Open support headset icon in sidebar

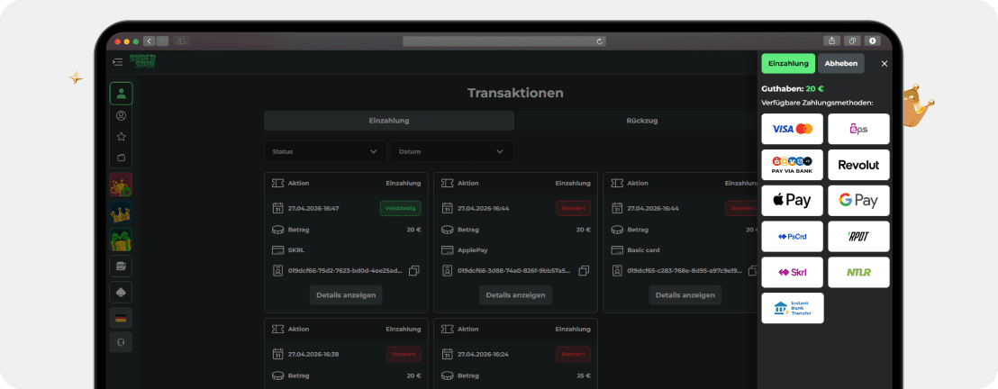point(121,342)
